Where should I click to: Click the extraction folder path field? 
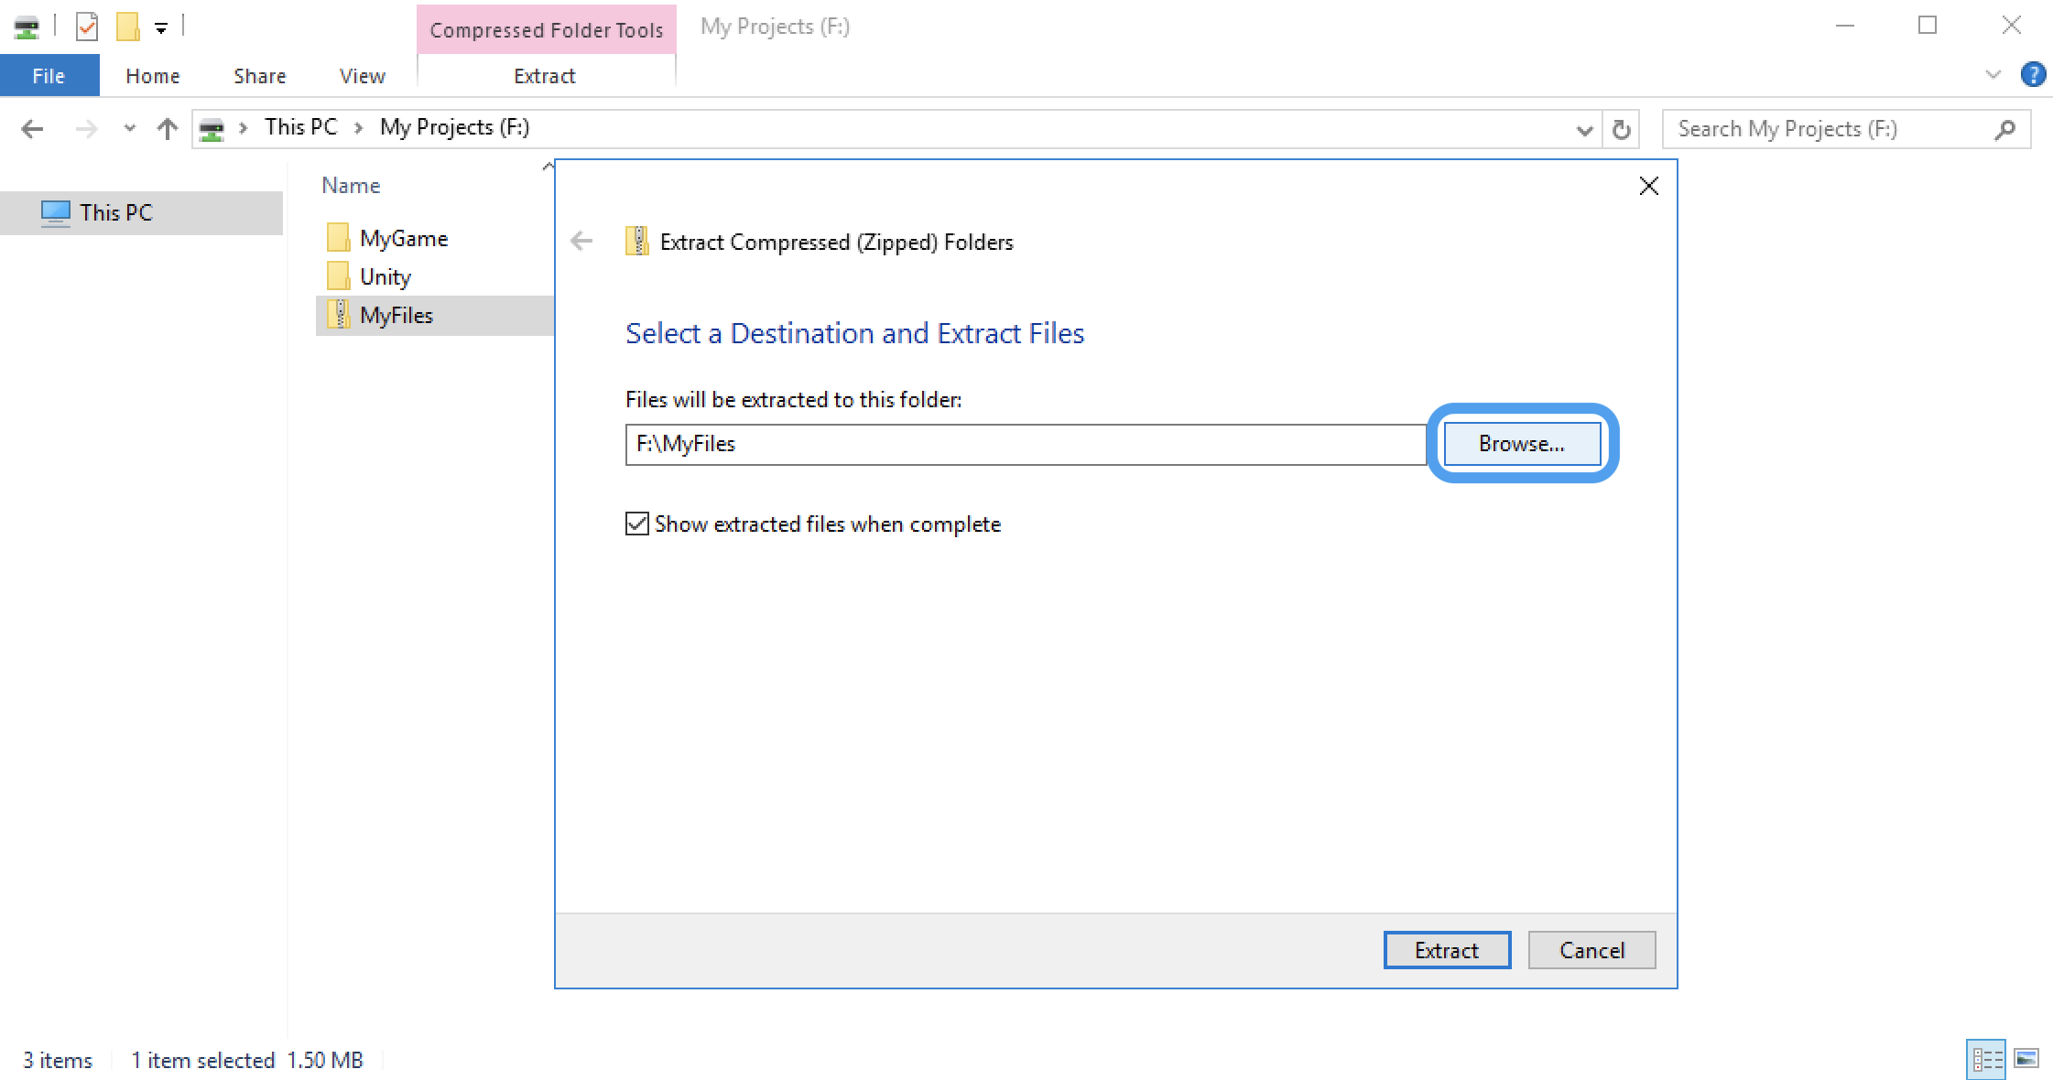[1024, 444]
